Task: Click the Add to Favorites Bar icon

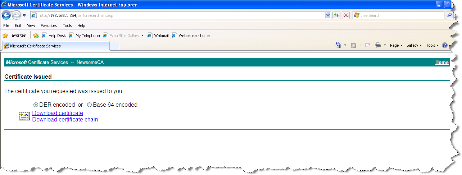Action: [x=36, y=36]
